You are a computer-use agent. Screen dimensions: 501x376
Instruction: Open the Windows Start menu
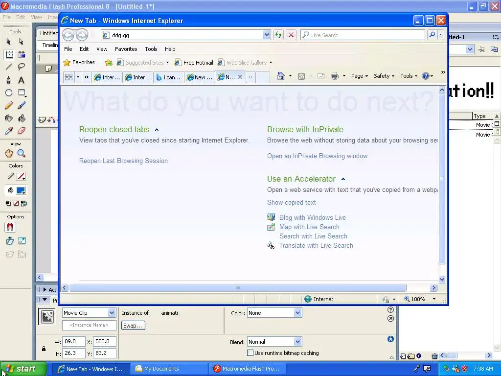tap(23, 369)
